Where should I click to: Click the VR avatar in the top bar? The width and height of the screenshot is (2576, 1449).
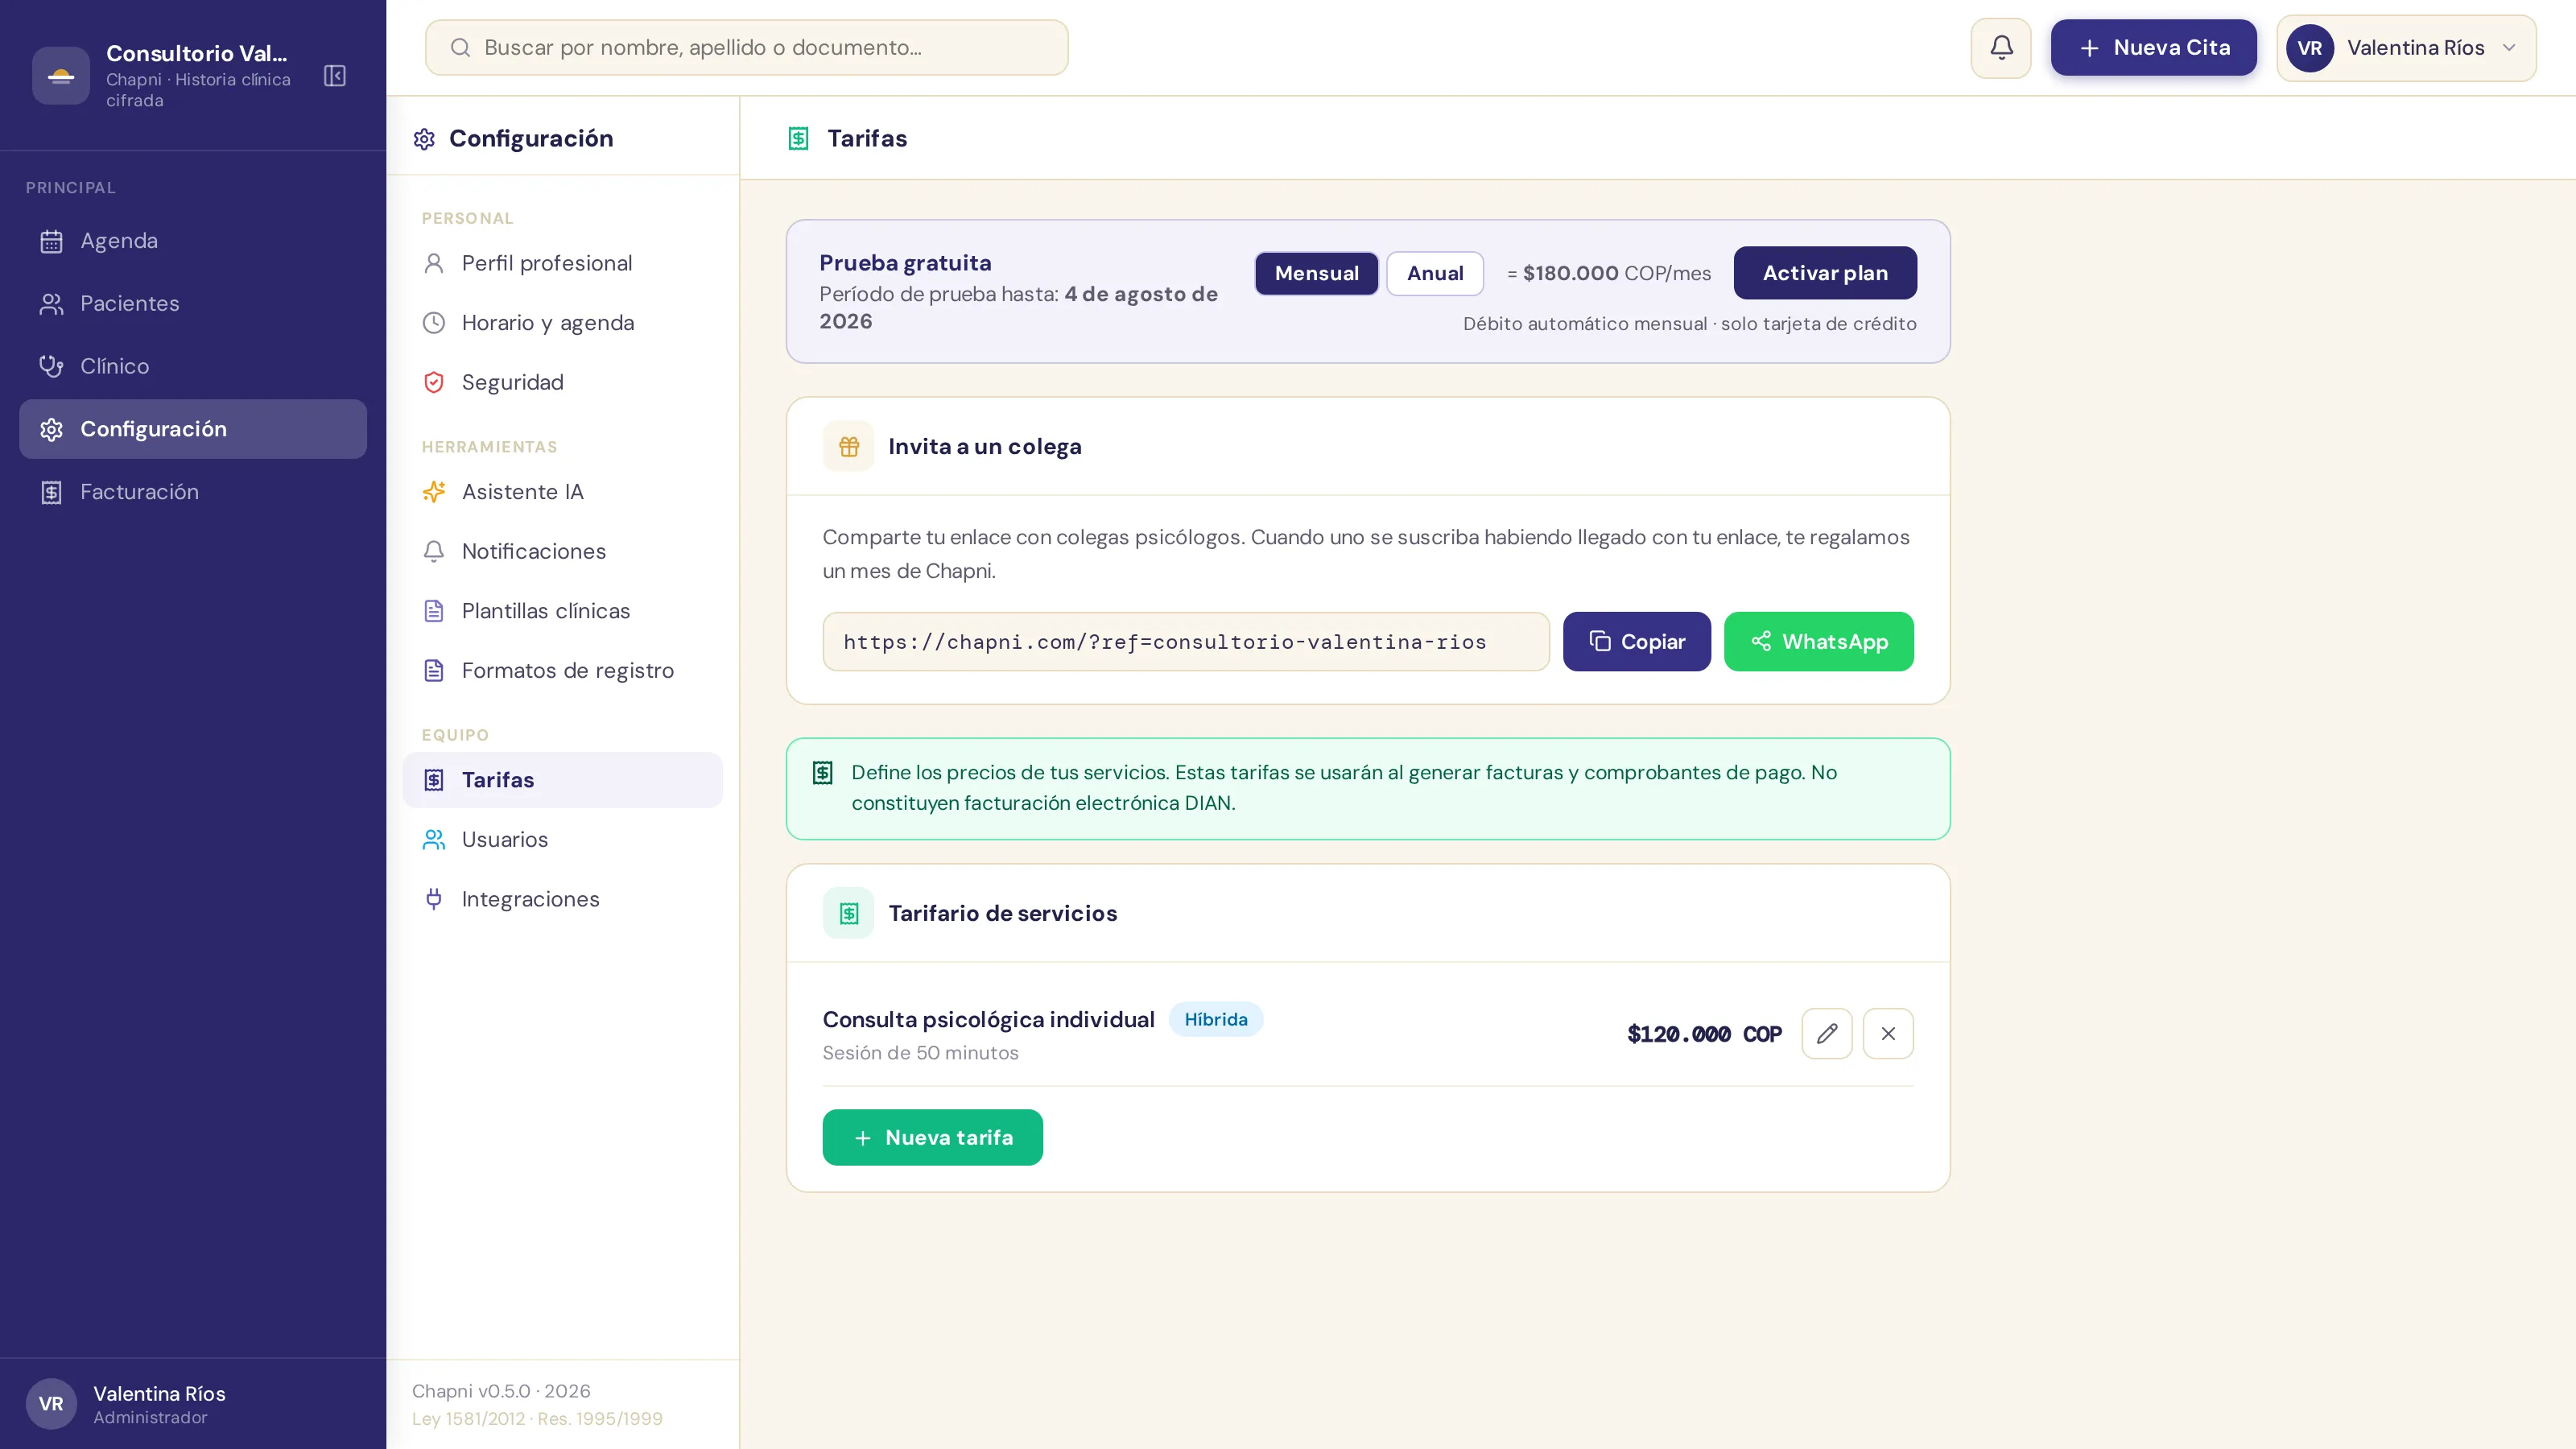[x=2309, y=48]
